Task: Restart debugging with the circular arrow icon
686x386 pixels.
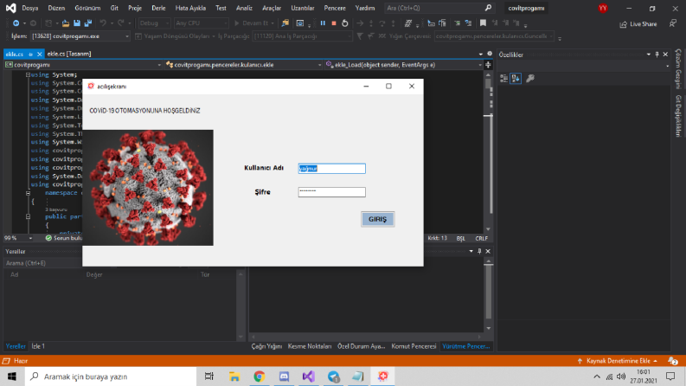Action: (345, 23)
